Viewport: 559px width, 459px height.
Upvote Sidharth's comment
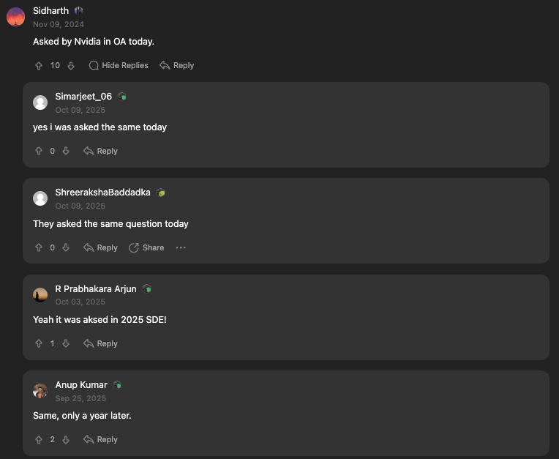(x=39, y=66)
